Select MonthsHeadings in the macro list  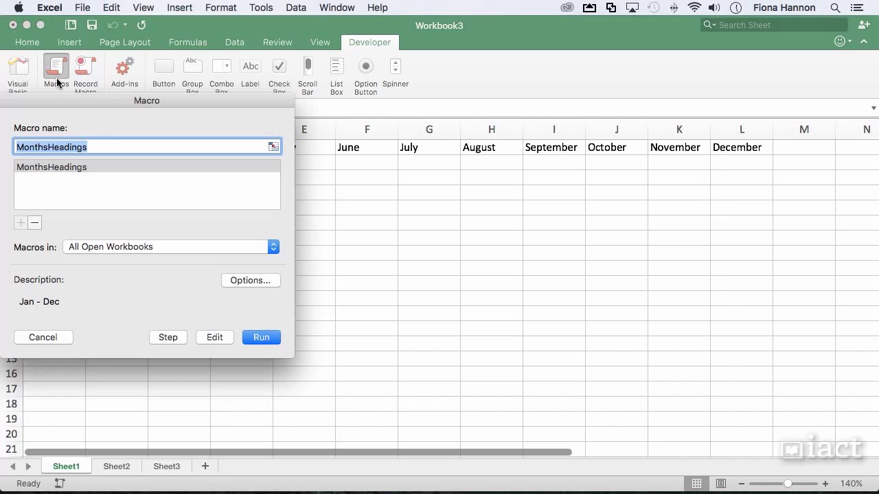147,167
